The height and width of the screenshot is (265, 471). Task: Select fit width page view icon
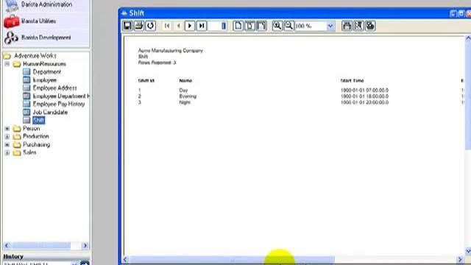262,26
